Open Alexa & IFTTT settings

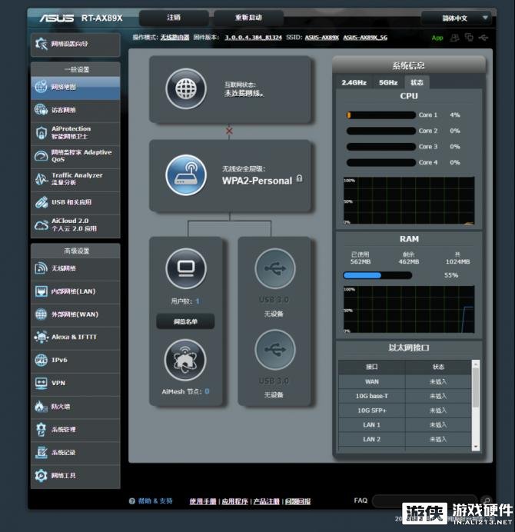coord(75,337)
